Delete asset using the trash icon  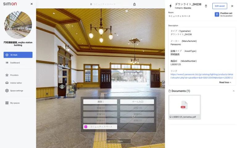click(x=206, y=6)
